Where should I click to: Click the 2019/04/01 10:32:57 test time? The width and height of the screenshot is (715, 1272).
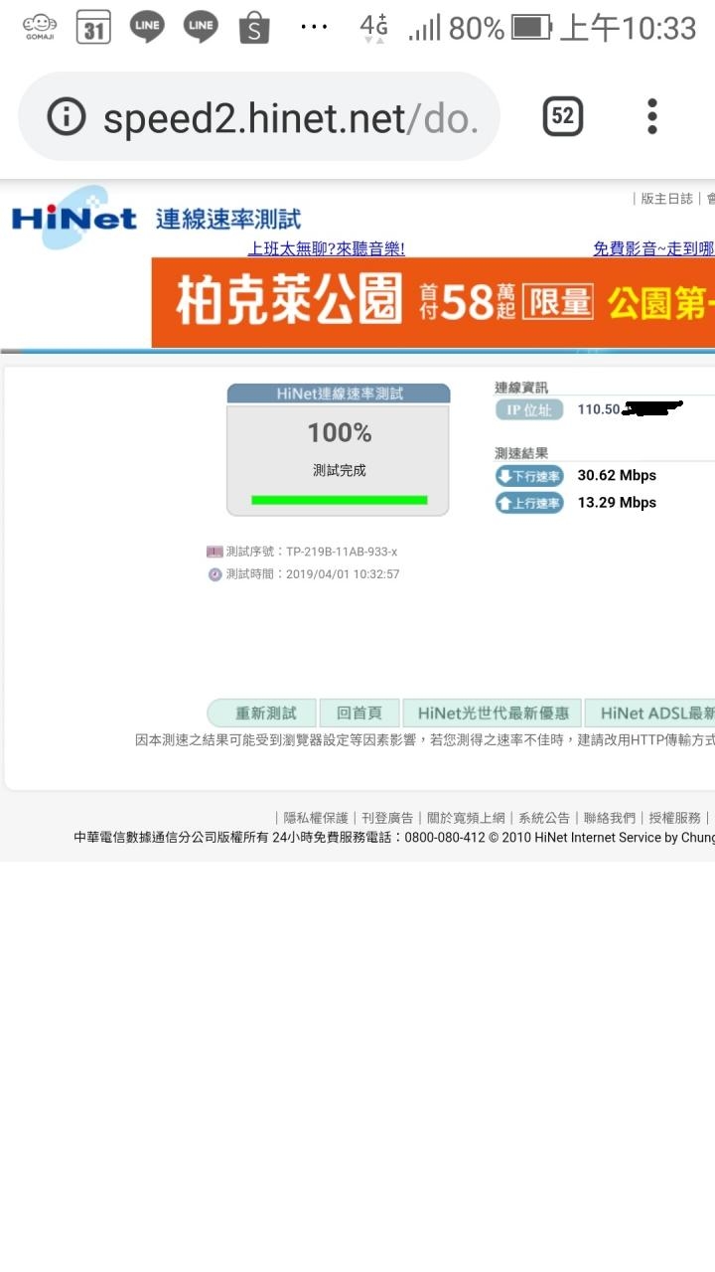click(x=343, y=574)
